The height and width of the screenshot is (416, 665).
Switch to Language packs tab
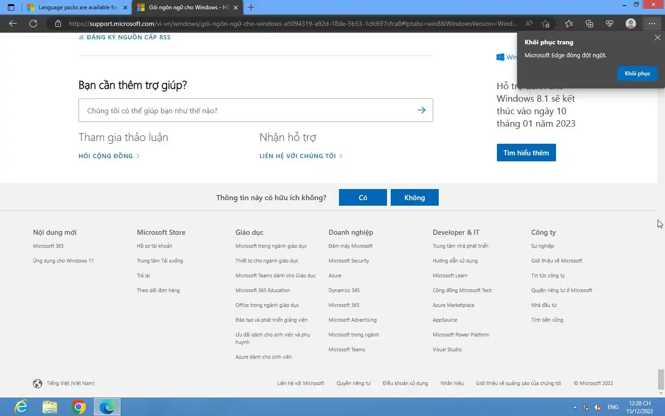[77, 7]
